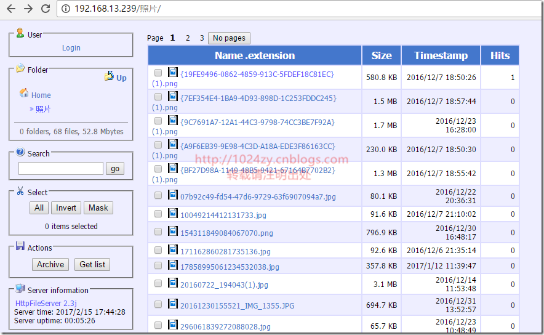The height and width of the screenshot is (335, 544).
Task: Open file 07b92c49-fd54-47d6-9729-63f6907094a7.jpg
Action: pos(258,197)
